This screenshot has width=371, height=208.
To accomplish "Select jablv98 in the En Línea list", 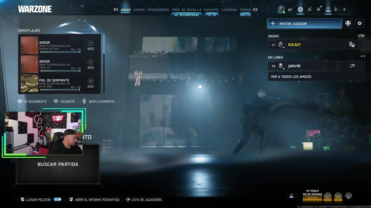I will [316, 66].
